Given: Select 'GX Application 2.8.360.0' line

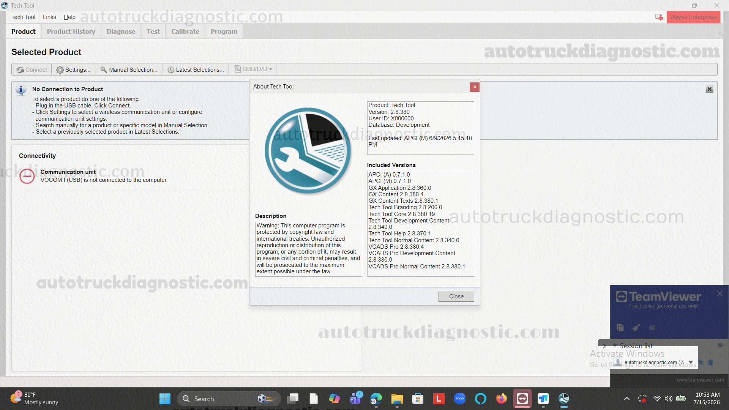Looking at the screenshot, I should click(x=399, y=188).
